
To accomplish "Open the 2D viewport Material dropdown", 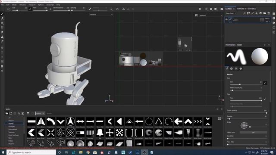I will [211, 15].
